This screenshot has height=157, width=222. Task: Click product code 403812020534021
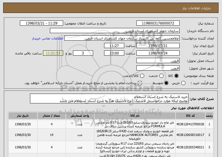click(x=190, y=147)
